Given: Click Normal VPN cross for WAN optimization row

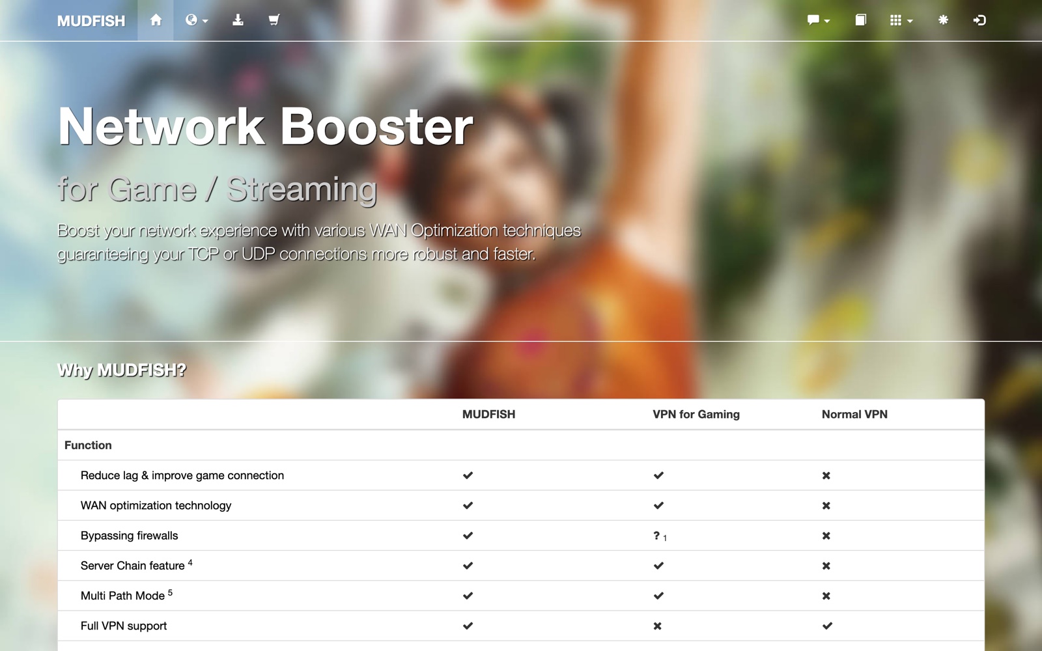Looking at the screenshot, I should coord(826,506).
